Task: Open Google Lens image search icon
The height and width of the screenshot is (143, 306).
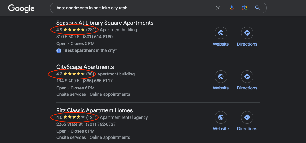Action: coord(244,8)
